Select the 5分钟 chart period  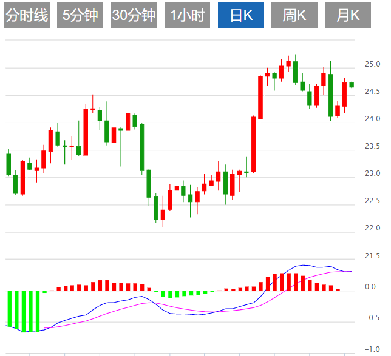point(80,16)
